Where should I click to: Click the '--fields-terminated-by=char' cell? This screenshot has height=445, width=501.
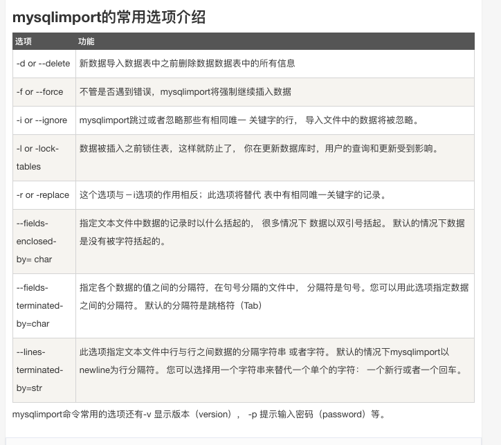(x=44, y=306)
